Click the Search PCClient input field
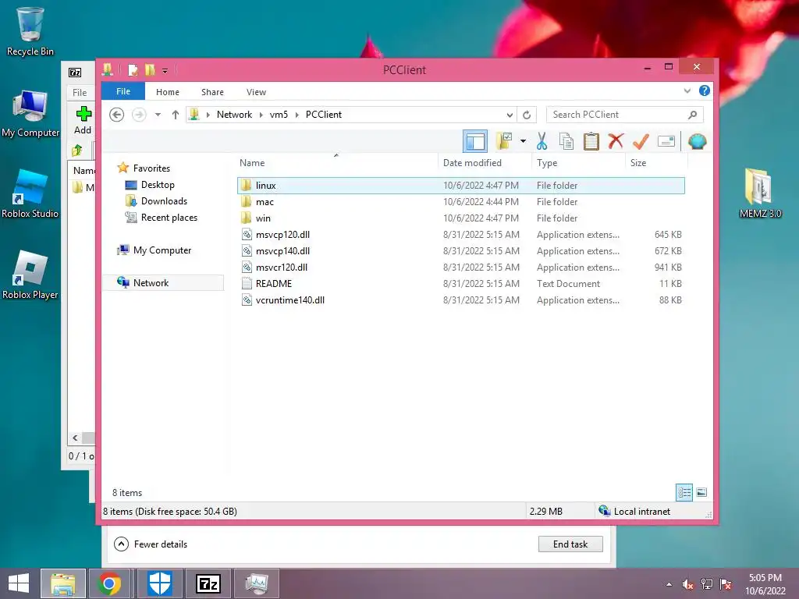Image resolution: width=799 pixels, height=599 pixels. click(x=618, y=115)
